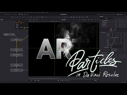Add the last 3D toolbar node icon
Image resolution: width=127 pixels, height=95 pixels.
[x=87, y=17]
